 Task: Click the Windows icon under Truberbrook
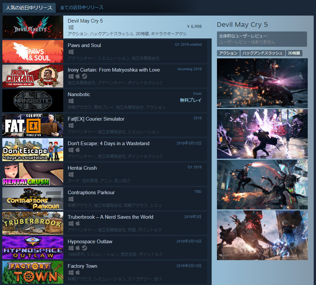tap(71, 223)
